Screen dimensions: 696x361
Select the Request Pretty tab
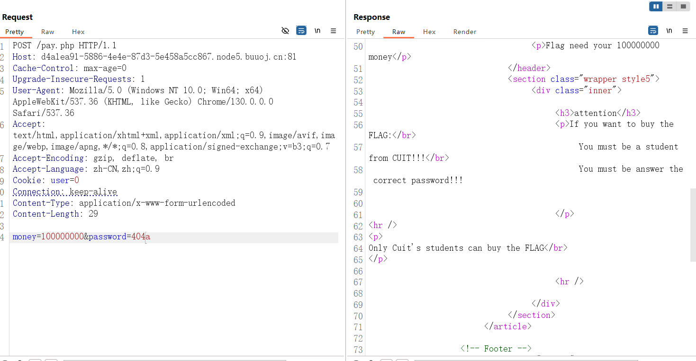[15, 32]
